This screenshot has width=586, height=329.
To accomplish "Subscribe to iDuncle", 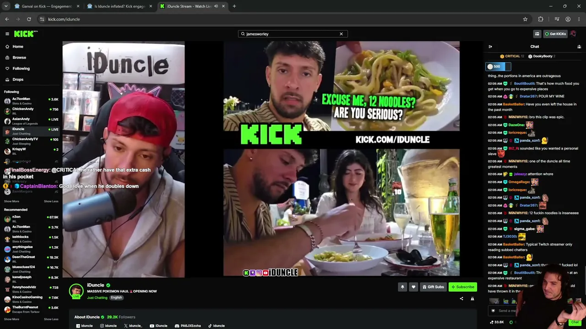I will tap(463, 287).
